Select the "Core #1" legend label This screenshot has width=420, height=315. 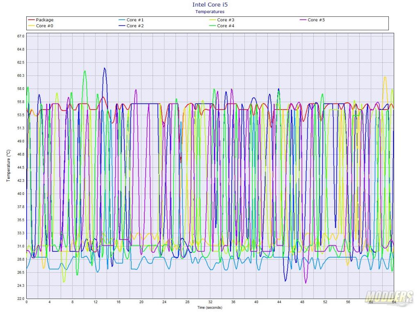pyautogui.click(x=135, y=20)
